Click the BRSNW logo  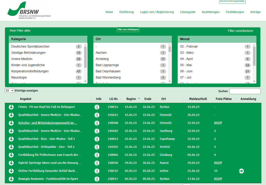point(29,10)
